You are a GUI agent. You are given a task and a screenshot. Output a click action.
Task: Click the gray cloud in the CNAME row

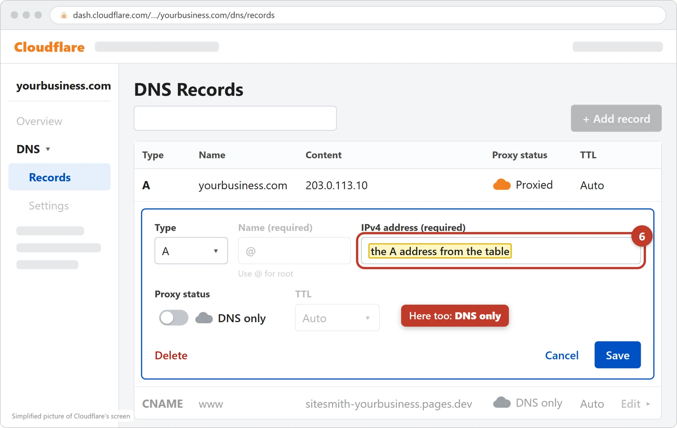click(502, 402)
